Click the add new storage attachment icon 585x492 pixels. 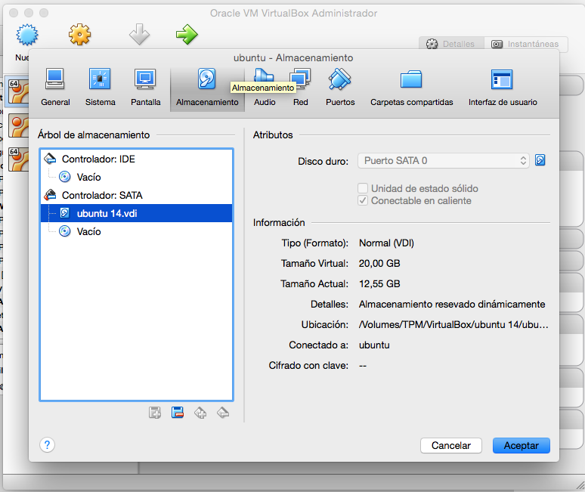[x=155, y=413]
